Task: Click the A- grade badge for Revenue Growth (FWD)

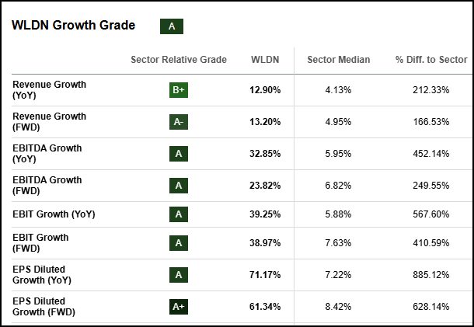Action: click(179, 122)
